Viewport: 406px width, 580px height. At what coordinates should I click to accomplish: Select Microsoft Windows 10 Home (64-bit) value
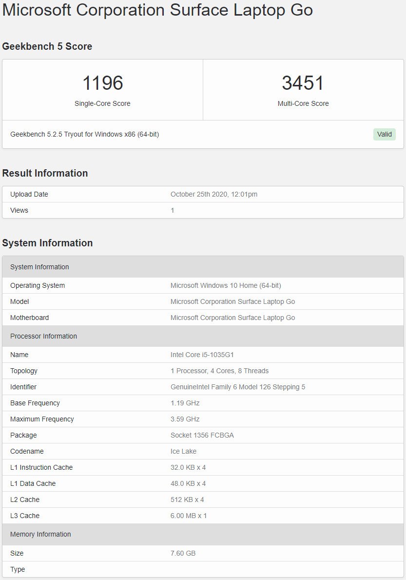pyautogui.click(x=226, y=285)
